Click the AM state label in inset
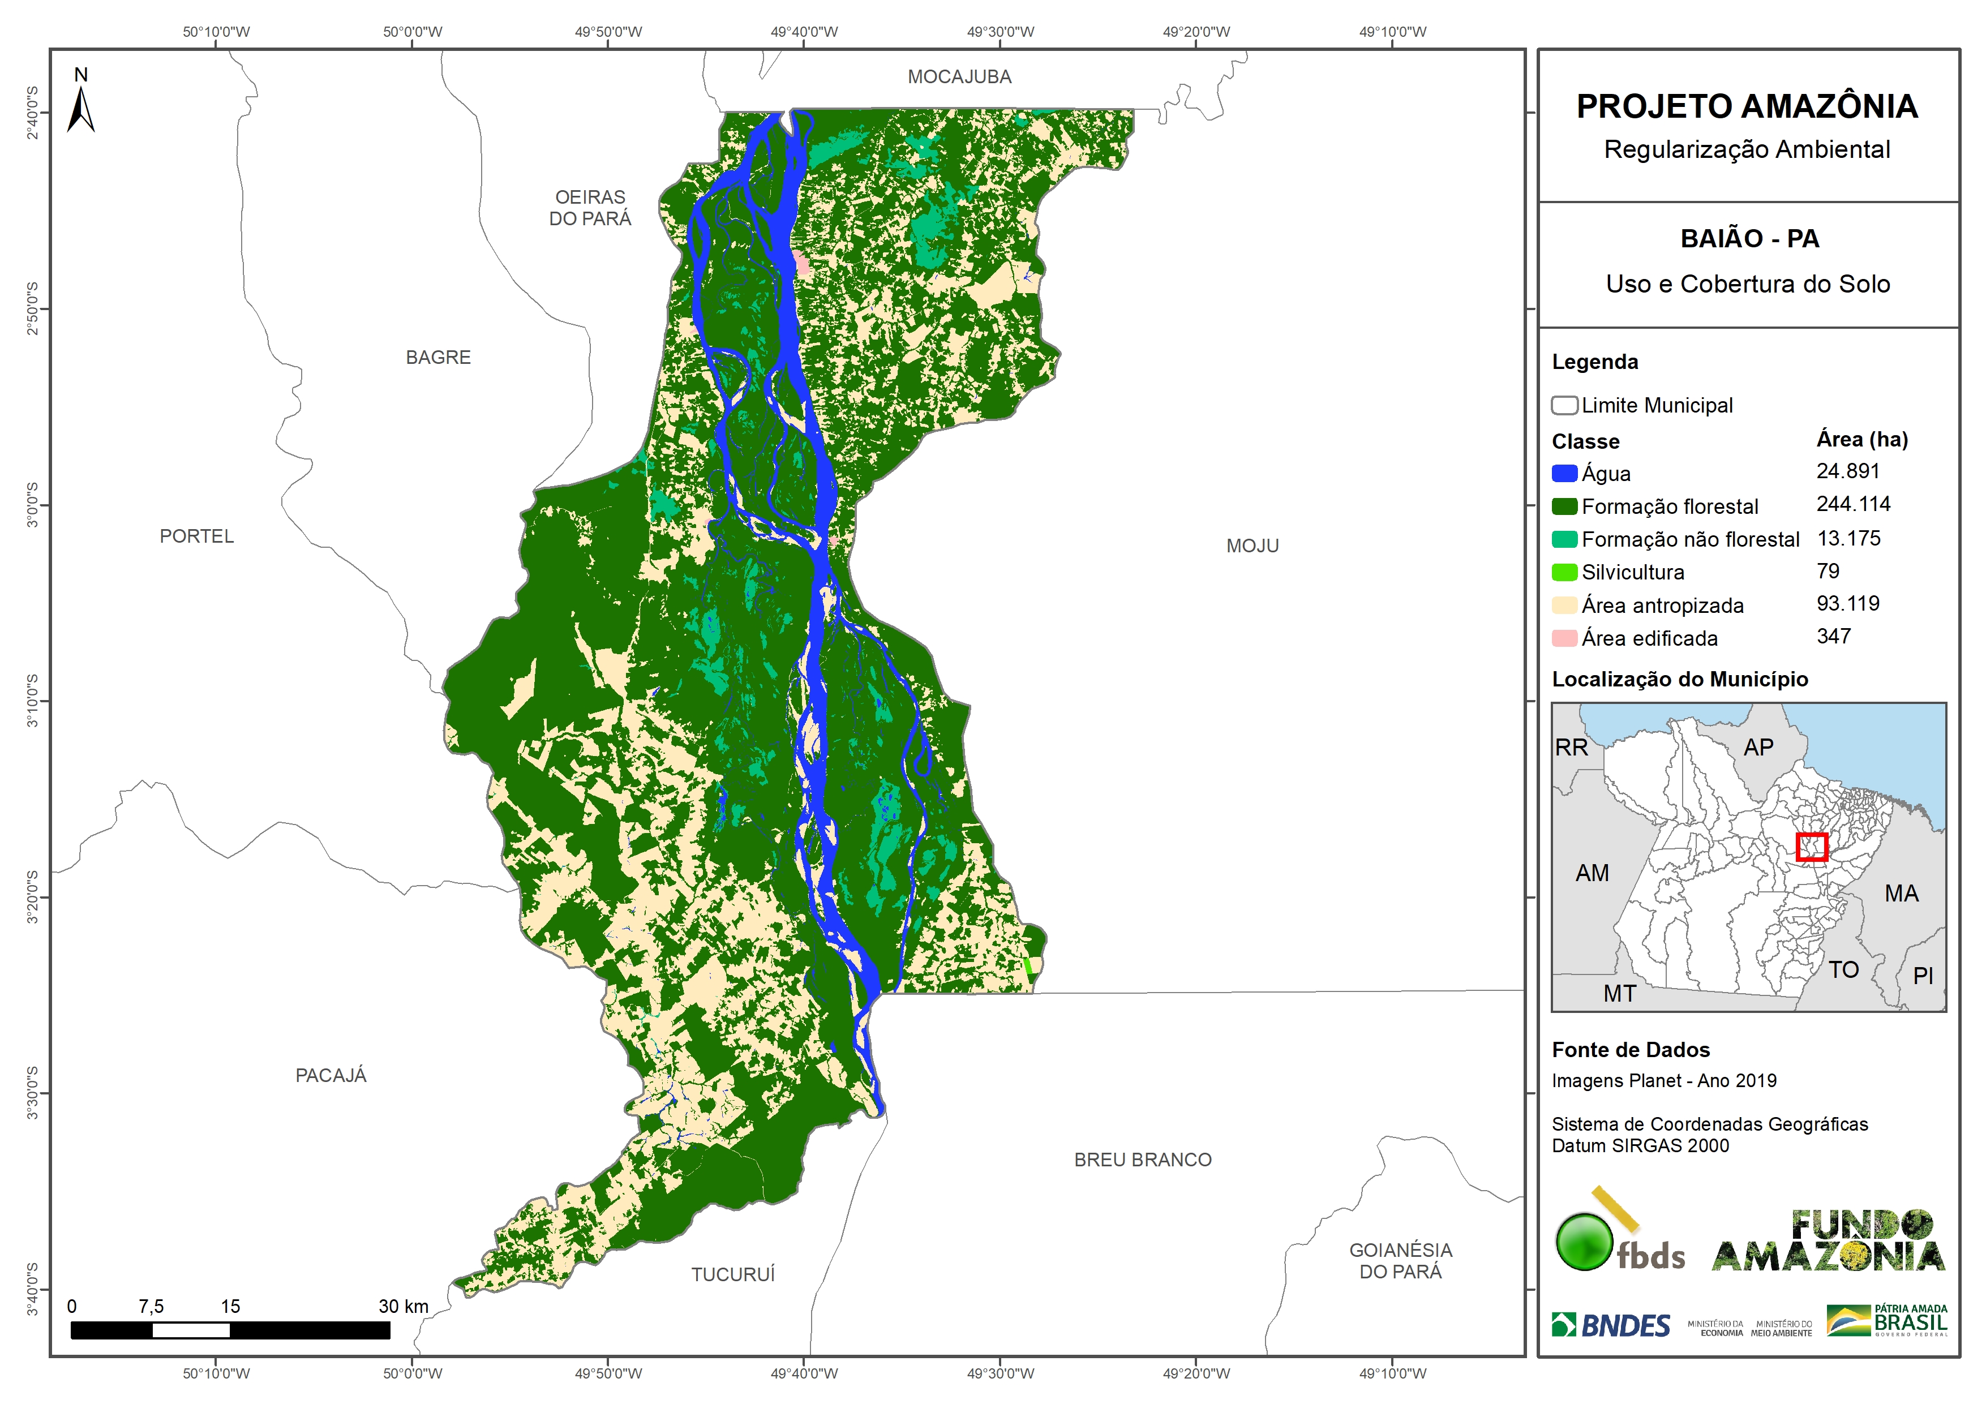 1592,873
